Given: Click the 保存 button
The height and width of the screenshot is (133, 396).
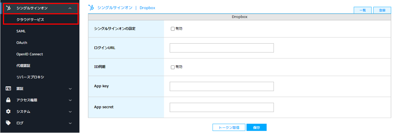Looking at the screenshot, I should [x=257, y=127].
